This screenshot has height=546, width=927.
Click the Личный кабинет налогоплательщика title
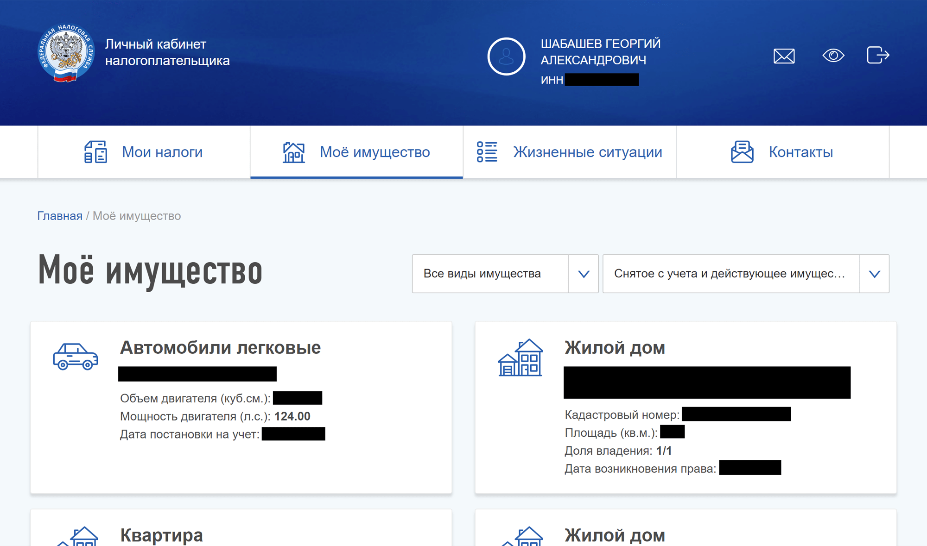pyautogui.click(x=167, y=52)
